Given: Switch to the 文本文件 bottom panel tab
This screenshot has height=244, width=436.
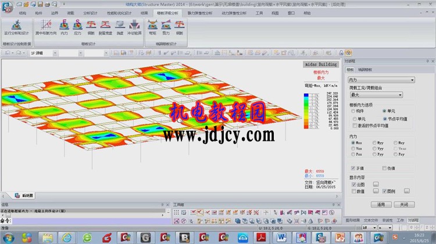Looking at the screenshot, I should pos(371,220).
